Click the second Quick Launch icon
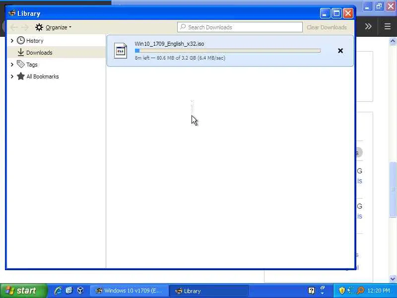The image size is (397, 298). [x=69, y=291]
